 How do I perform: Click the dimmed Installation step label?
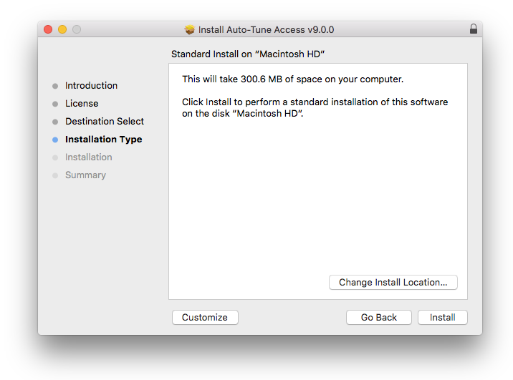88,157
